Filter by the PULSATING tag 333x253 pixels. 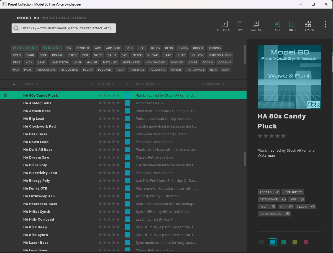point(157,69)
